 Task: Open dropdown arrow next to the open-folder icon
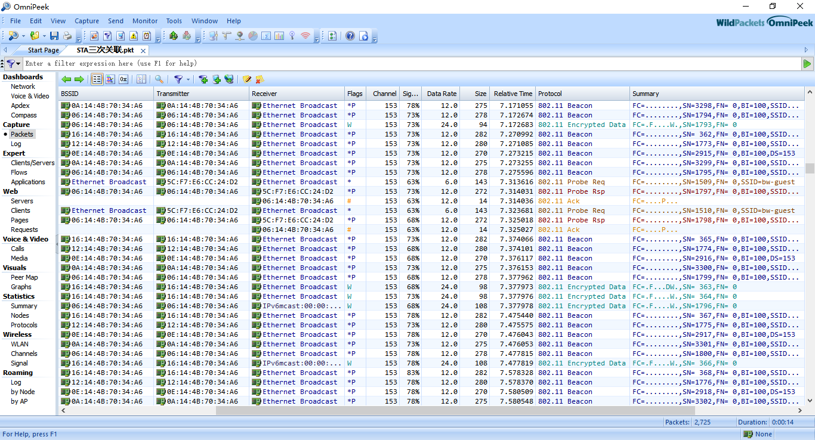point(44,36)
